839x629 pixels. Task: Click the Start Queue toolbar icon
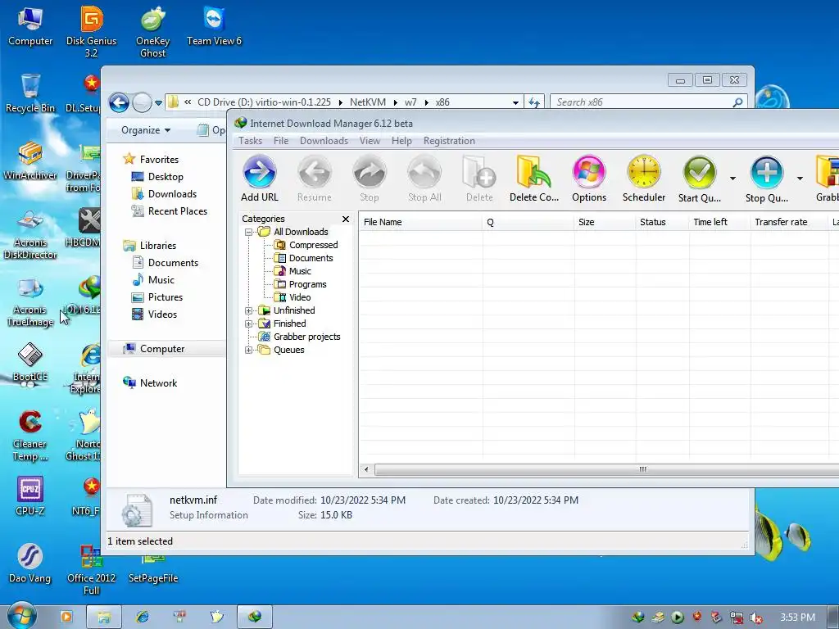tap(700, 179)
